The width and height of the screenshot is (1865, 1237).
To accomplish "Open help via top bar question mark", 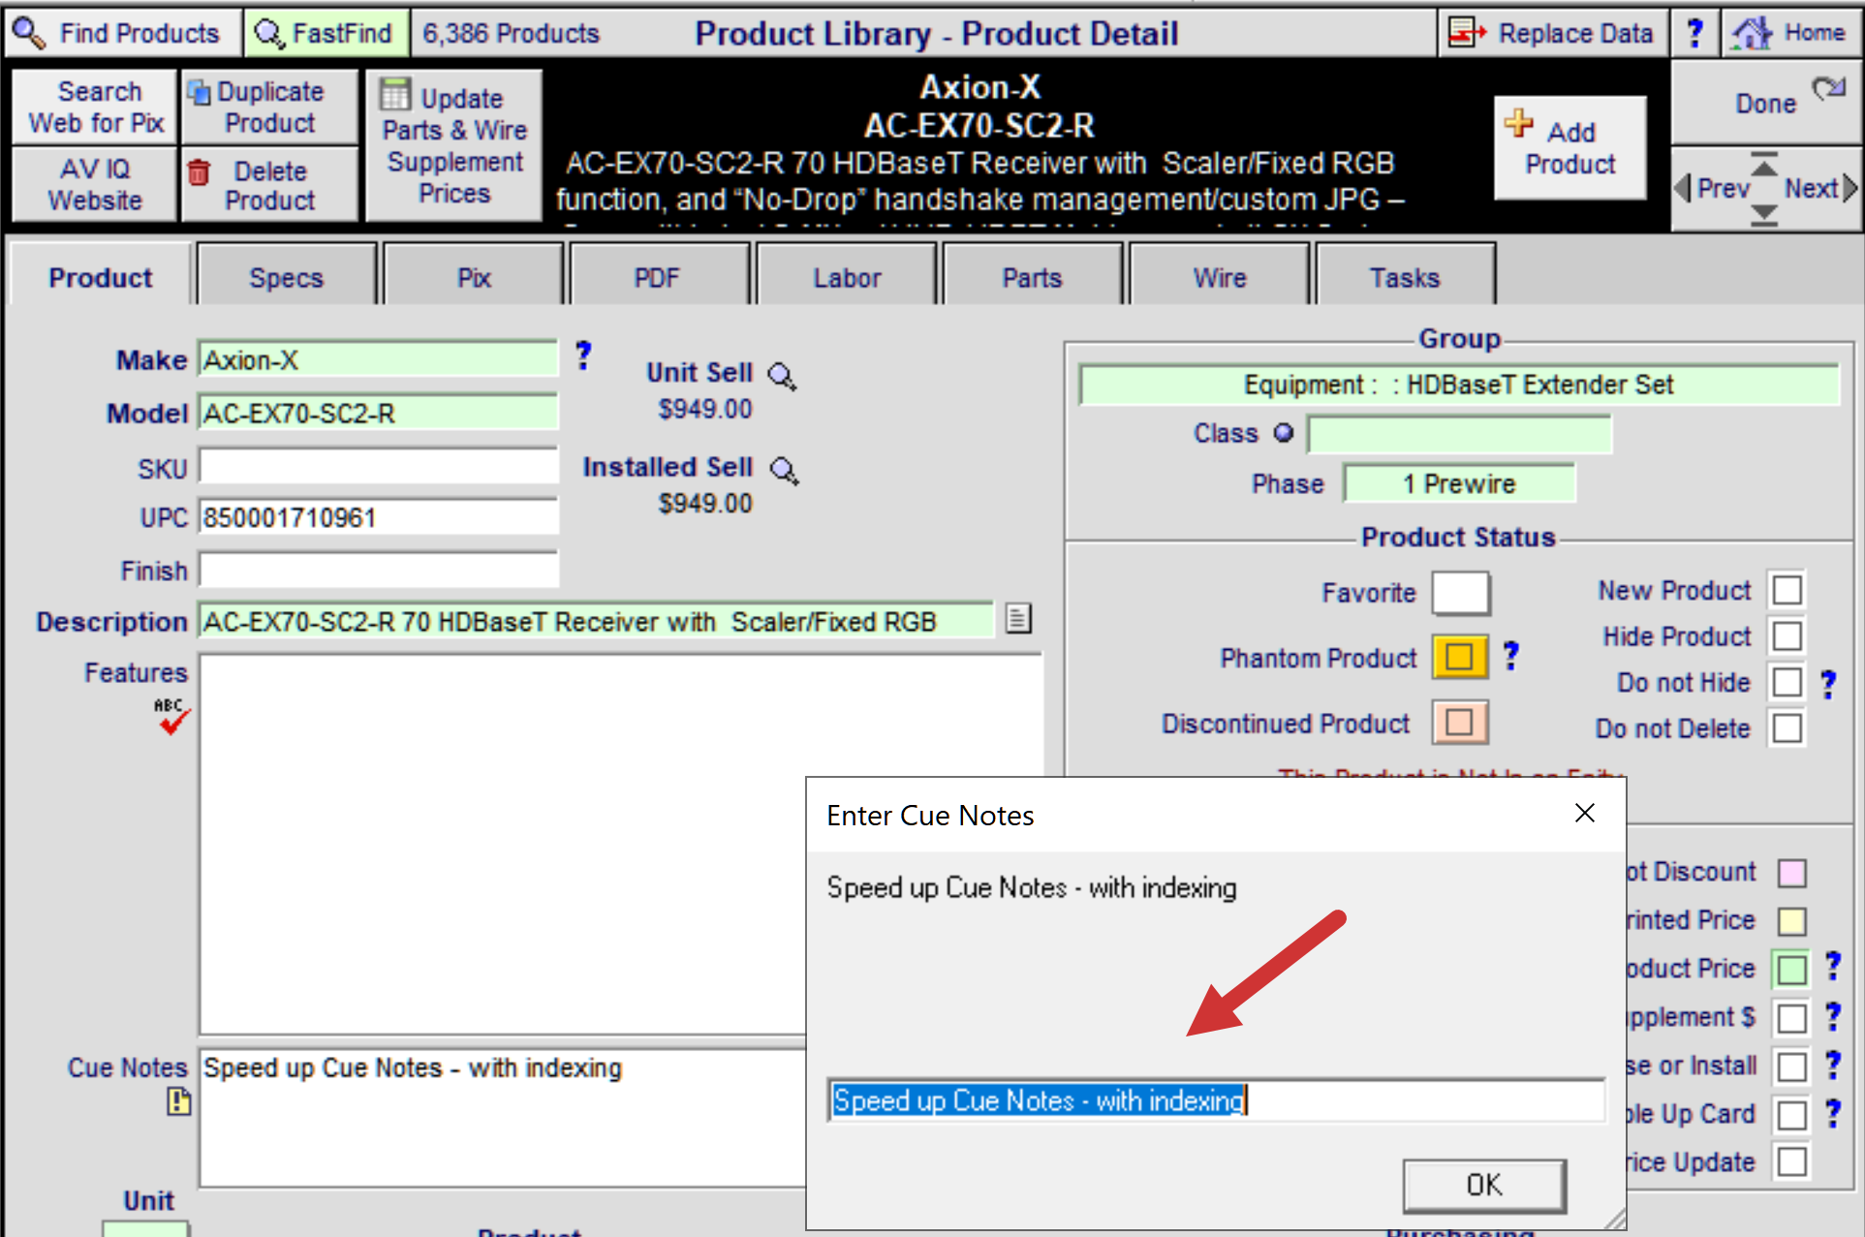I will click(1694, 33).
